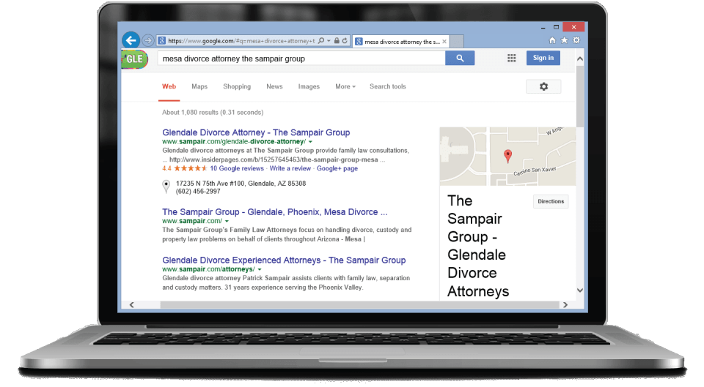Image resolution: width=704 pixels, height=387 pixels.
Task: Refresh the page using the reload icon
Action: point(345,41)
